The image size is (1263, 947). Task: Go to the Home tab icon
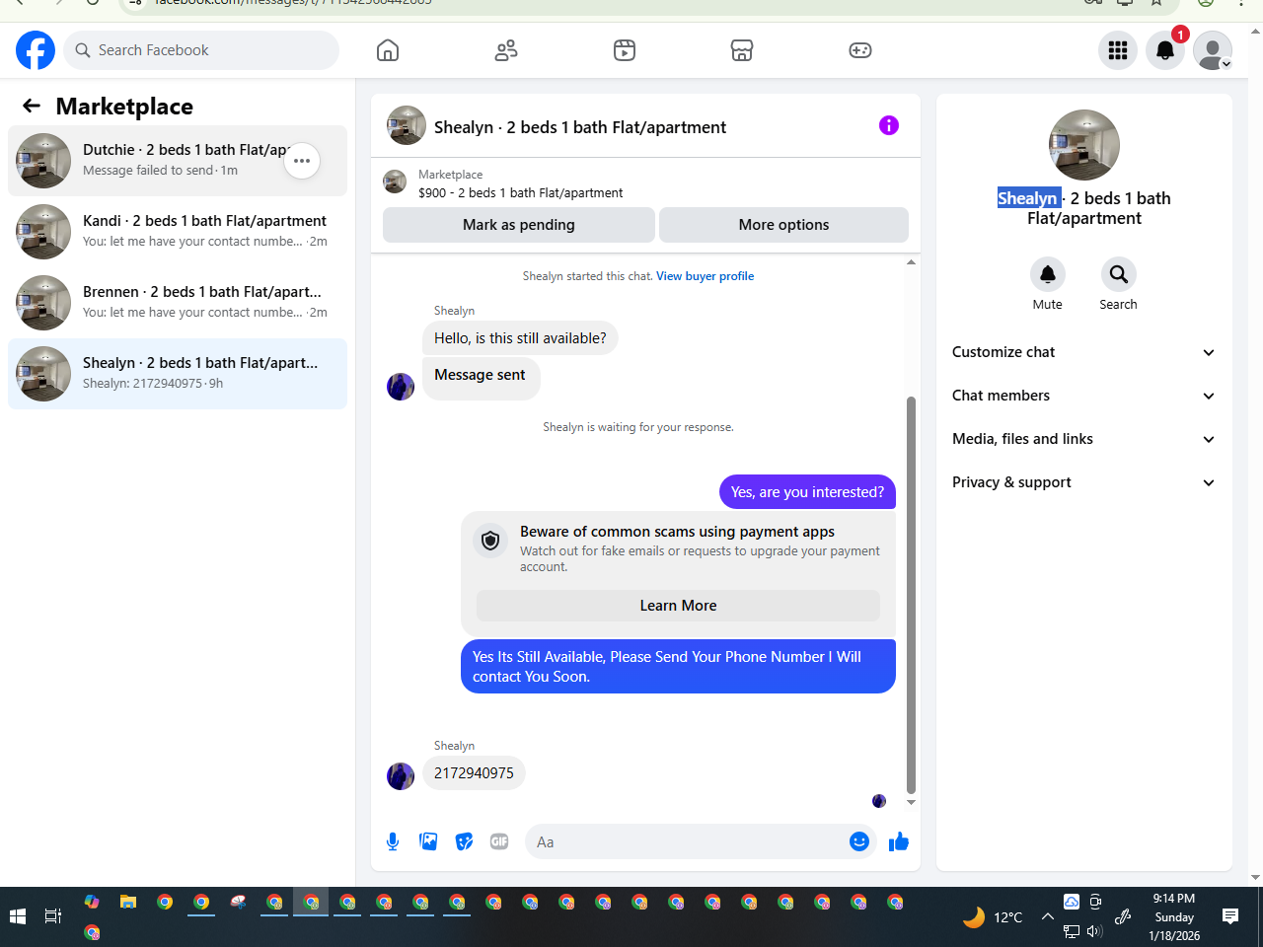coord(388,50)
